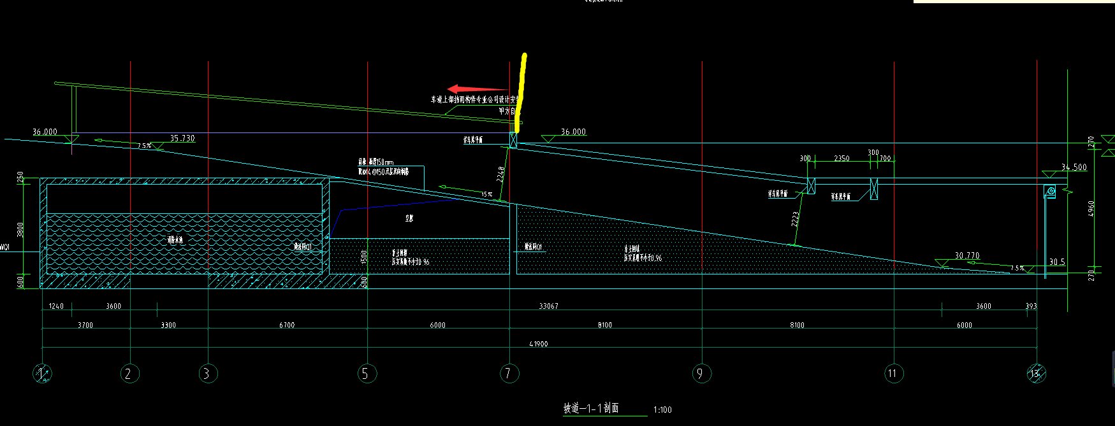
Task: Select the 板厚150mm slab annotation
Action: pos(376,162)
